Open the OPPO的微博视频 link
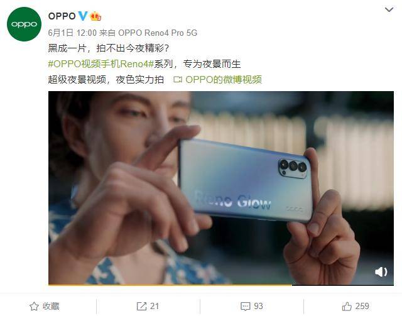 (x=224, y=80)
